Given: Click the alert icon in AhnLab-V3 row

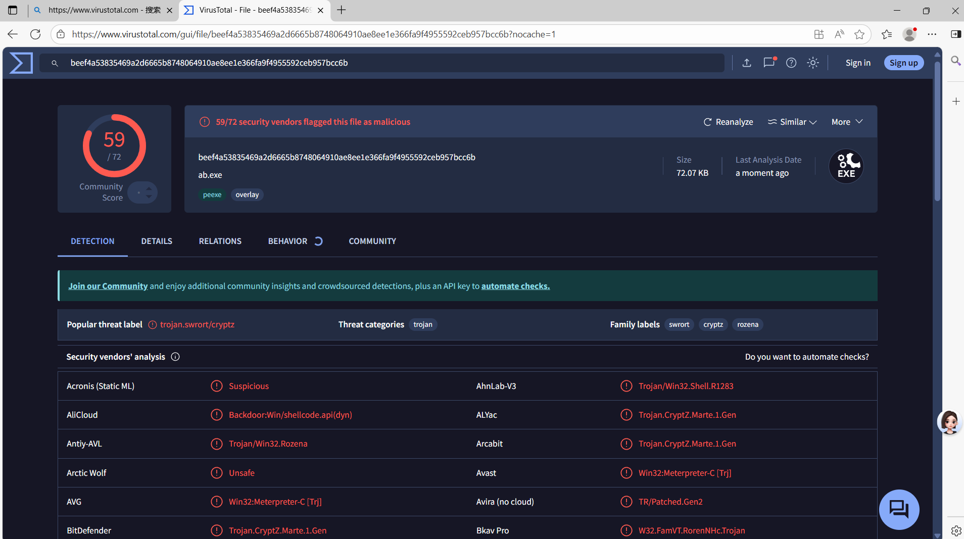Looking at the screenshot, I should [x=626, y=386].
